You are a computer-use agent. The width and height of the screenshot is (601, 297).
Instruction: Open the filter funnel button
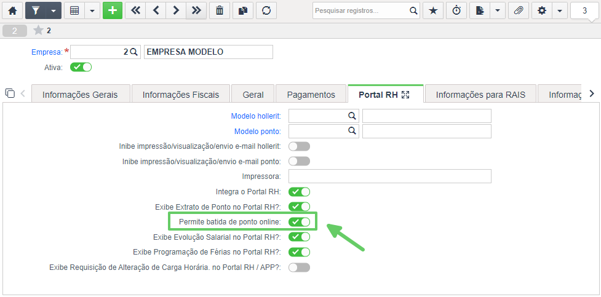35,10
